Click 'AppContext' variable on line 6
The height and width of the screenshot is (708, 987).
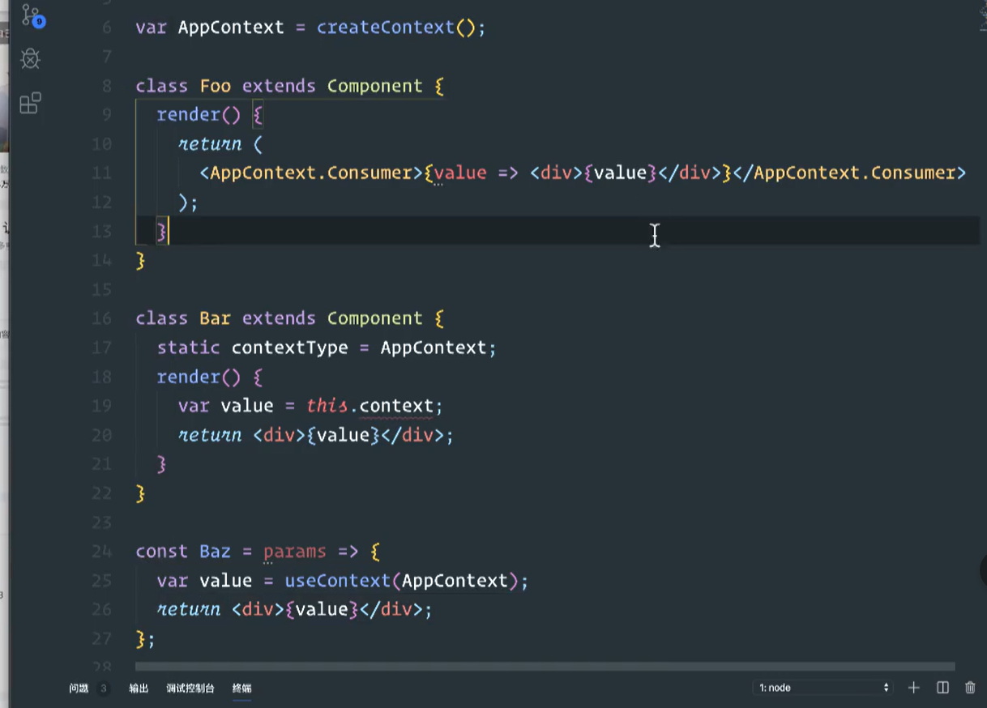pyautogui.click(x=231, y=28)
